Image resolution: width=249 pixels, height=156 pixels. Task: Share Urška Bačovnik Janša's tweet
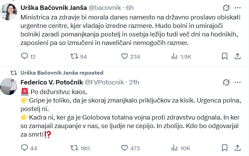coord(238,56)
